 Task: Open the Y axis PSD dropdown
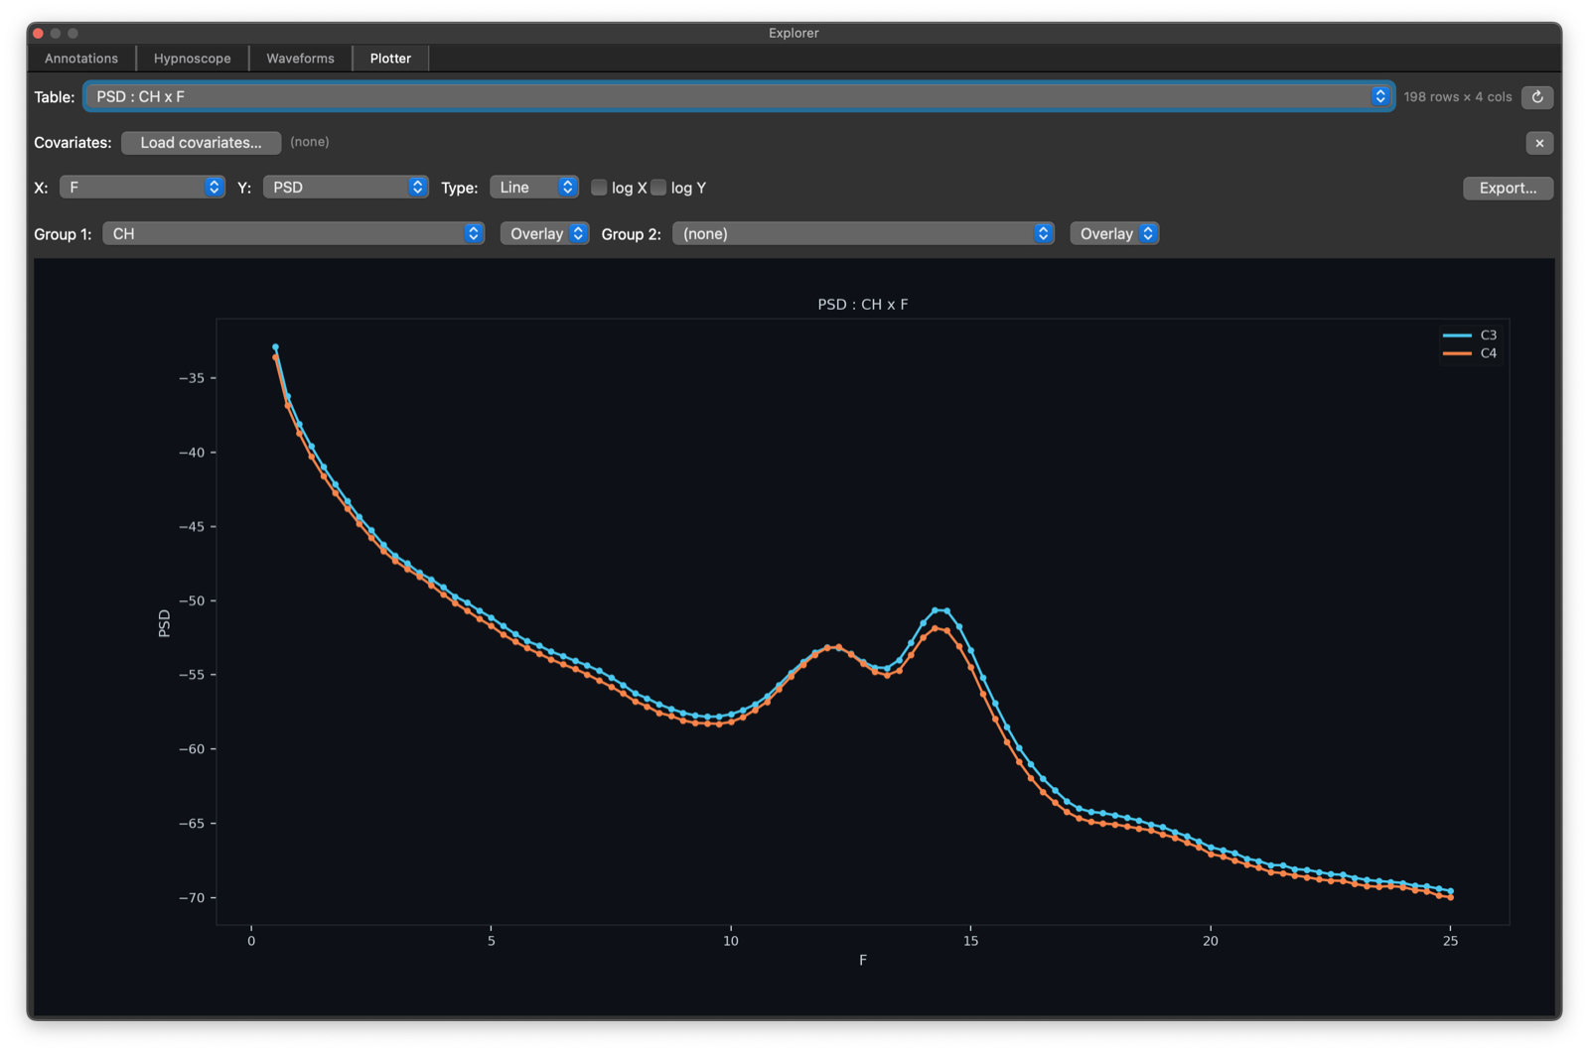(345, 188)
